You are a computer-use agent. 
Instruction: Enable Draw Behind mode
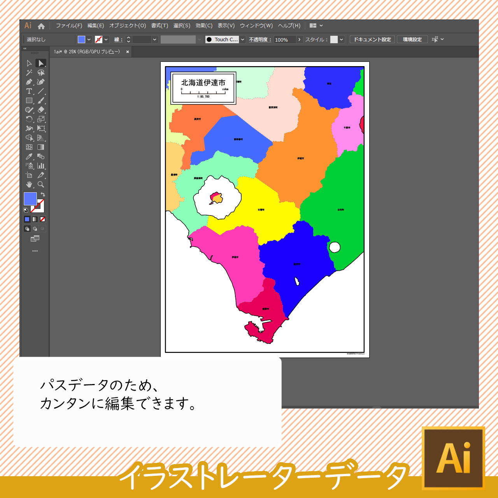click(35, 229)
